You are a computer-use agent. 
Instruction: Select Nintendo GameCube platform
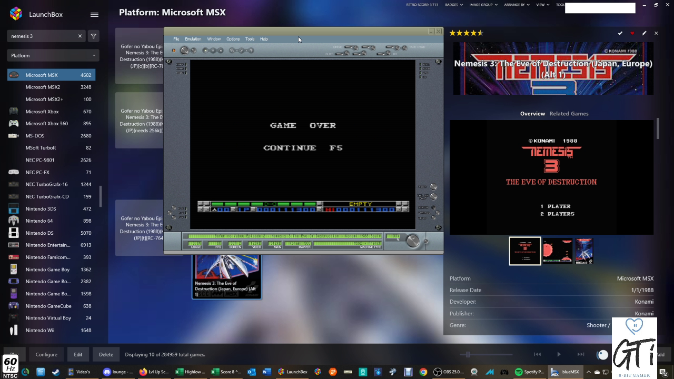pyautogui.click(x=51, y=306)
